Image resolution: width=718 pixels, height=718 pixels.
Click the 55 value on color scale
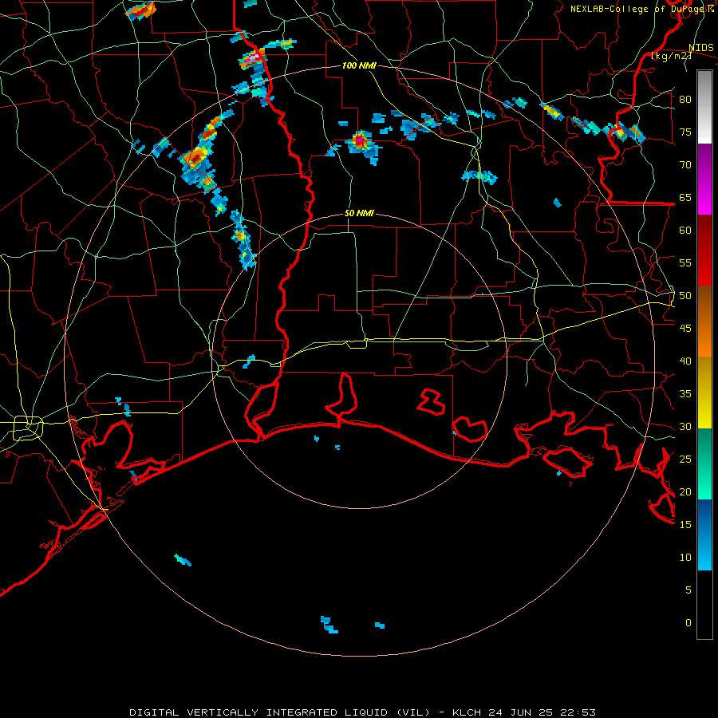pos(685,262)
